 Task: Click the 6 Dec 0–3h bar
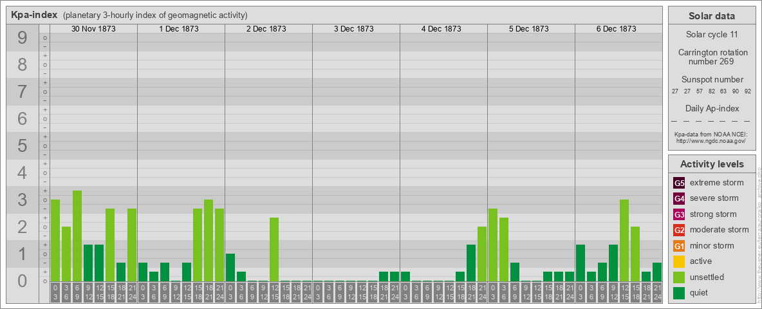(581, 263)
